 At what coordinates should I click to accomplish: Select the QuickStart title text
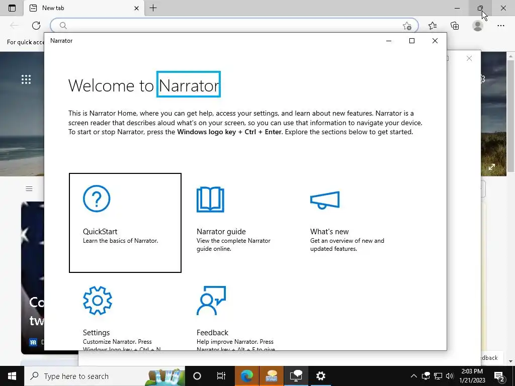100,231
